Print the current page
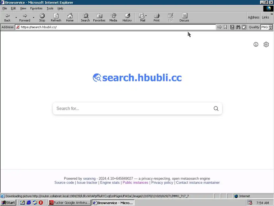 (x=156, y=17)
